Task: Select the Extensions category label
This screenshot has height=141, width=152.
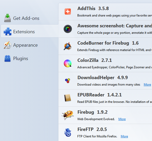Action: [x=24, y=32]
